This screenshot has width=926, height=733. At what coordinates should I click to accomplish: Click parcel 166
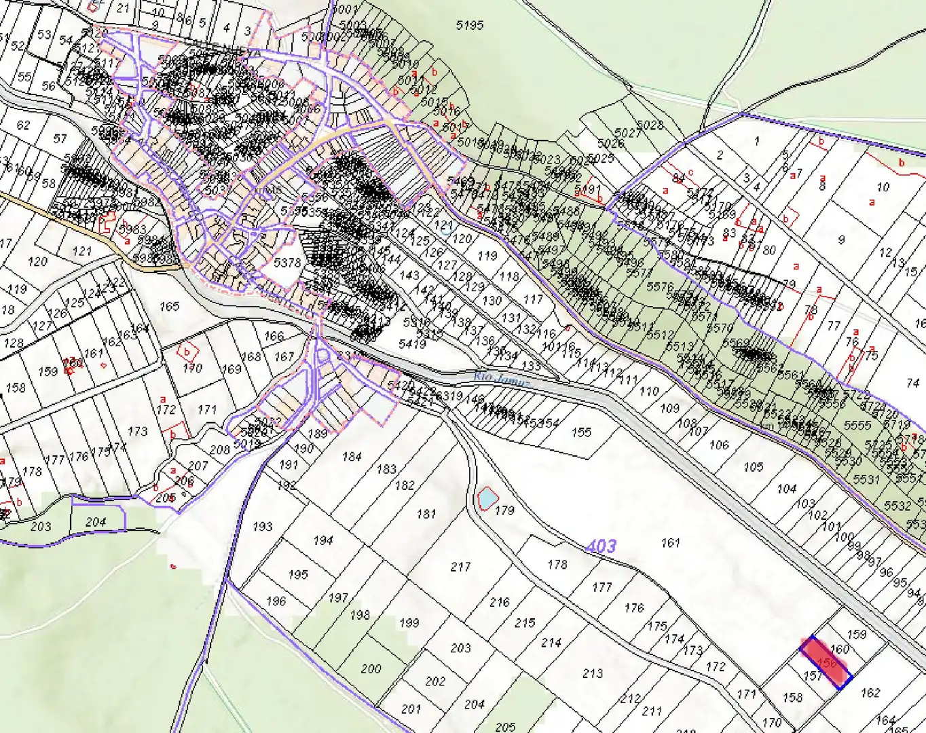pos(274,336)
